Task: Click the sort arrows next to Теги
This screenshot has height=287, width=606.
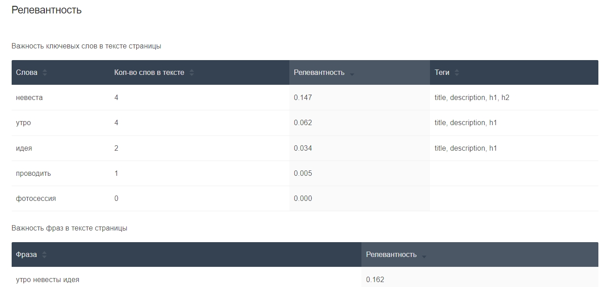Action: pos(457,73)
